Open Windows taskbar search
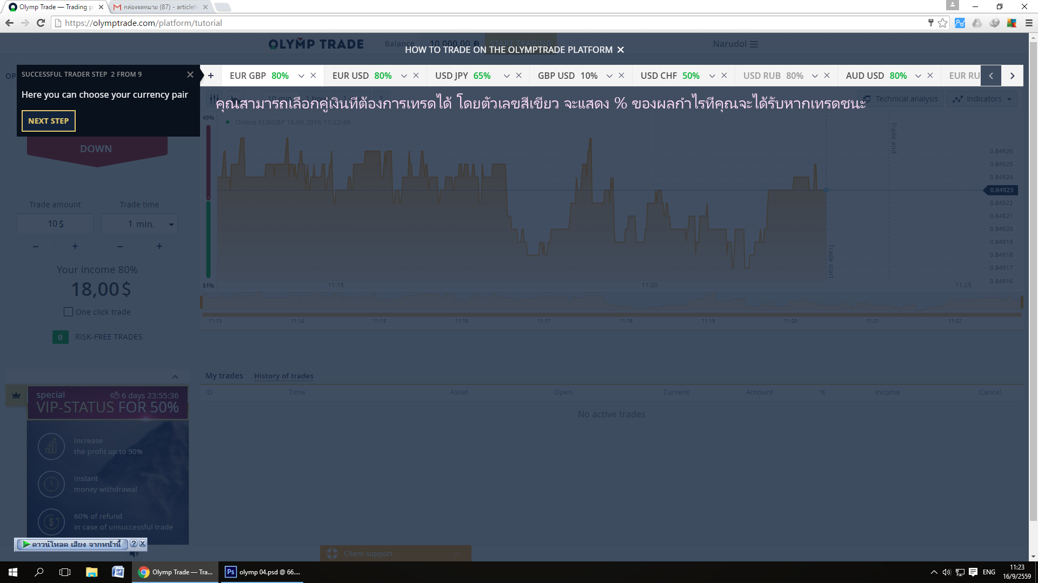Viewport: 1038px width, 583px height. coord(39,572)
